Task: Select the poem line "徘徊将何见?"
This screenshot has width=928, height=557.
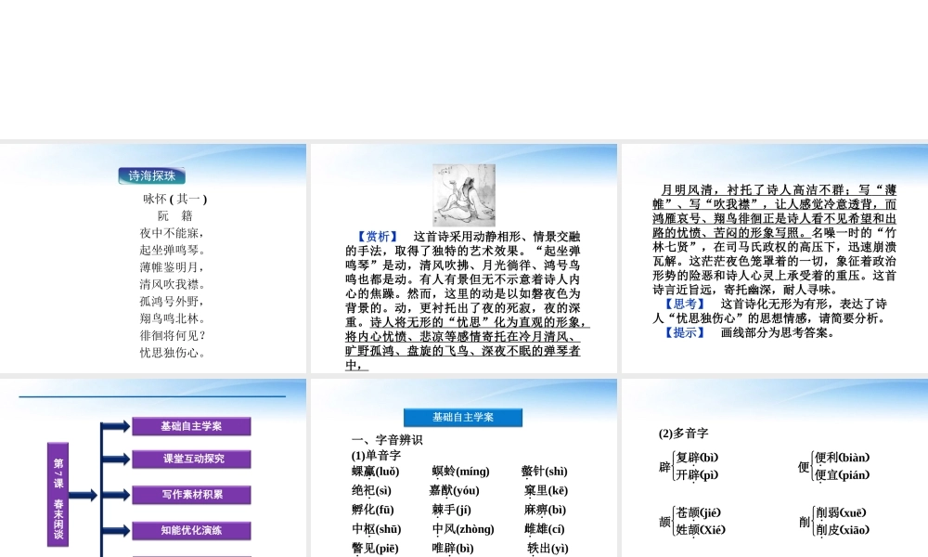Action: [x=173, y=336]
